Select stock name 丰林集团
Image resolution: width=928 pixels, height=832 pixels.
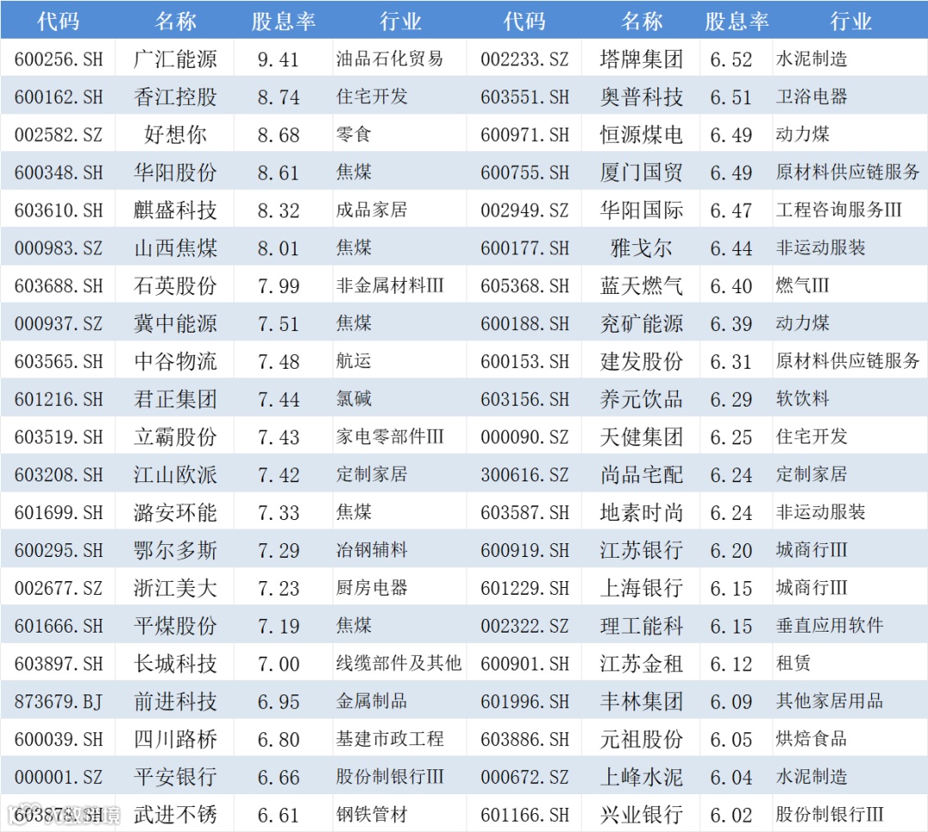click(x=642, y=701)
